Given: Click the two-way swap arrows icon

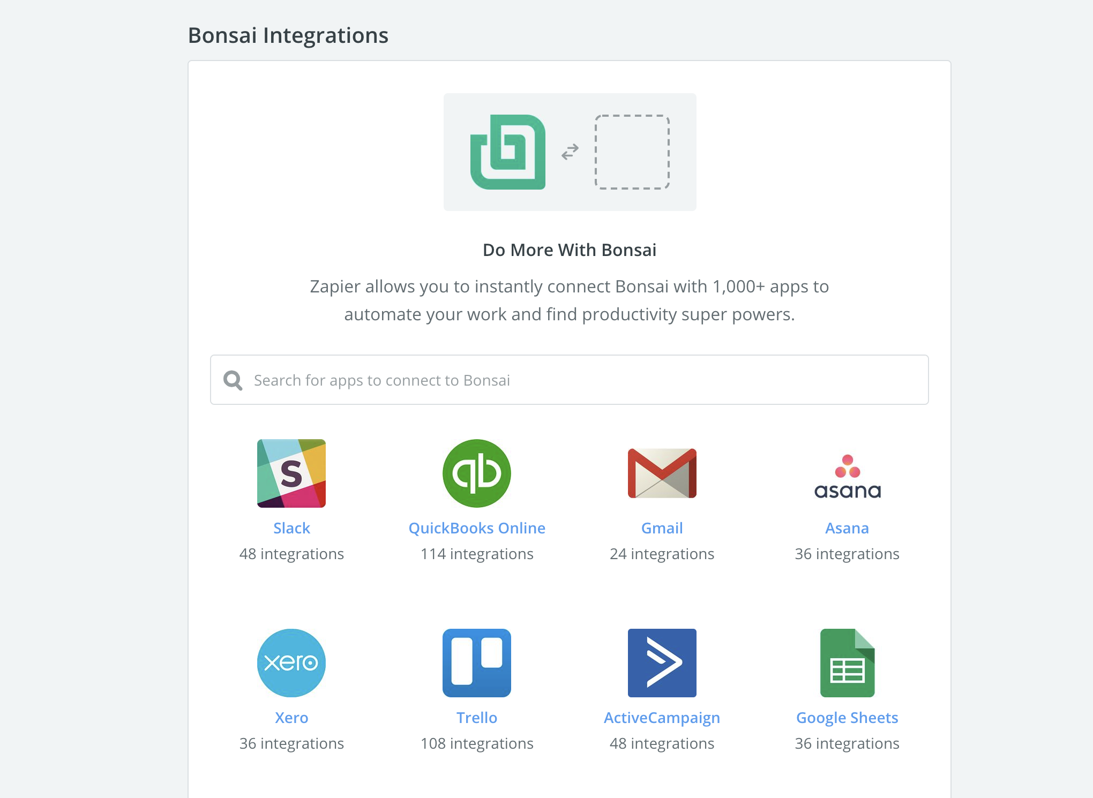Looking at the screenshot, I should [570, 152].
